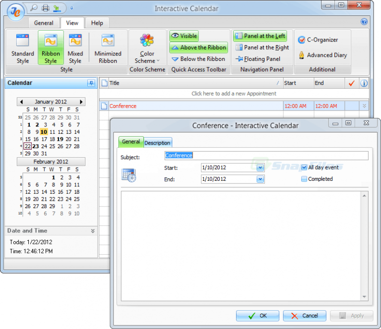Sort by the Start column header
The image size is (381, 329).
(x=299, y=83)
